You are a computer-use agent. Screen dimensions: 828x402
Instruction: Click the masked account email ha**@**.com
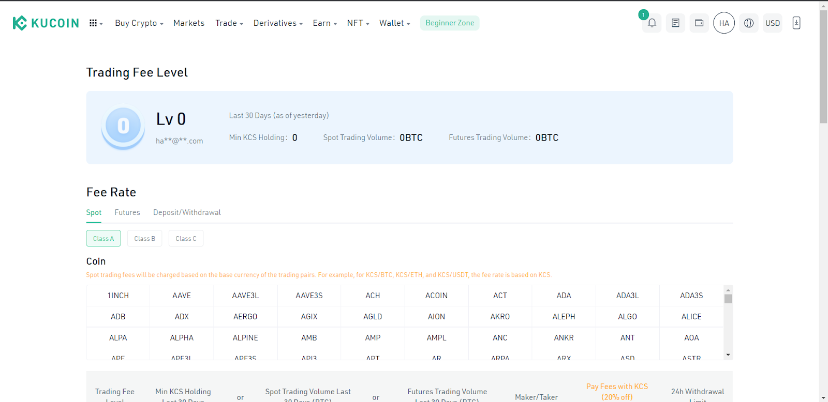[x=179, y=141]
